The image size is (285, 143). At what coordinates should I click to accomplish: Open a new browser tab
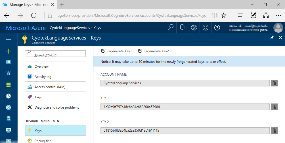62,5
